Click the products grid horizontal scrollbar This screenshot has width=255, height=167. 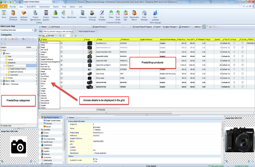point(106,113)
